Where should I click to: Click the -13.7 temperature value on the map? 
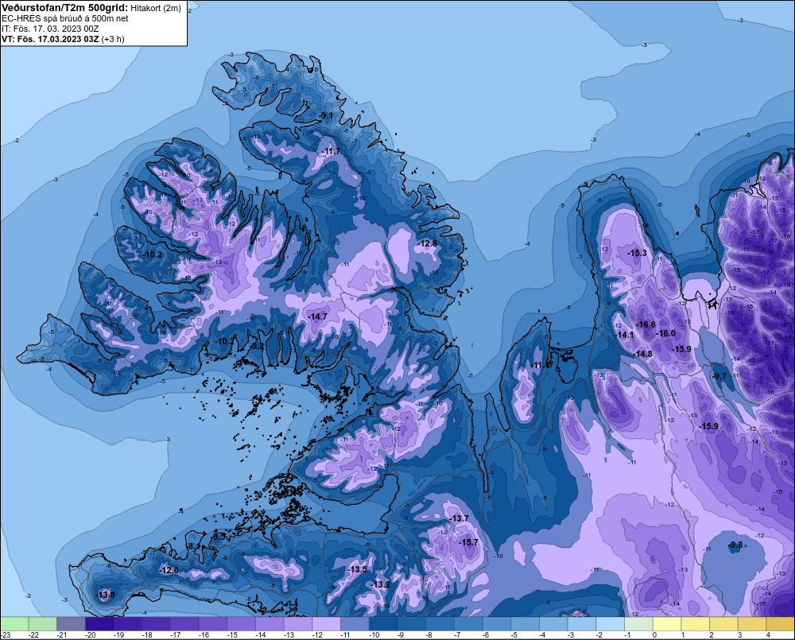[460, 518]
